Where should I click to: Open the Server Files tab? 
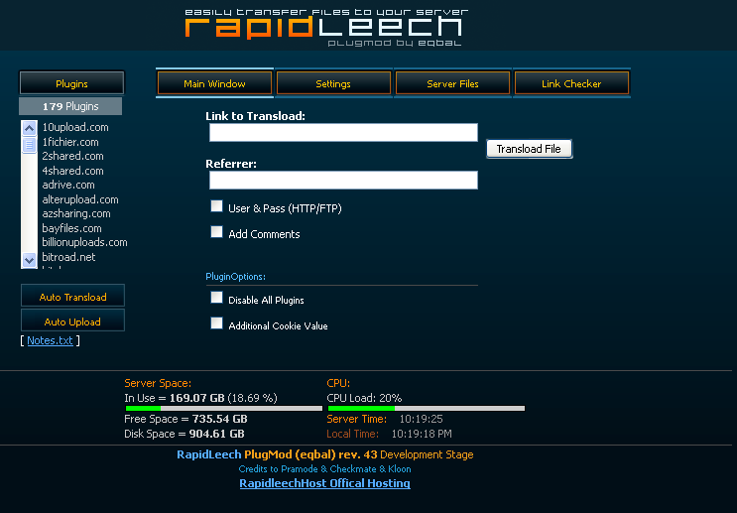click(x=452, y=83)
